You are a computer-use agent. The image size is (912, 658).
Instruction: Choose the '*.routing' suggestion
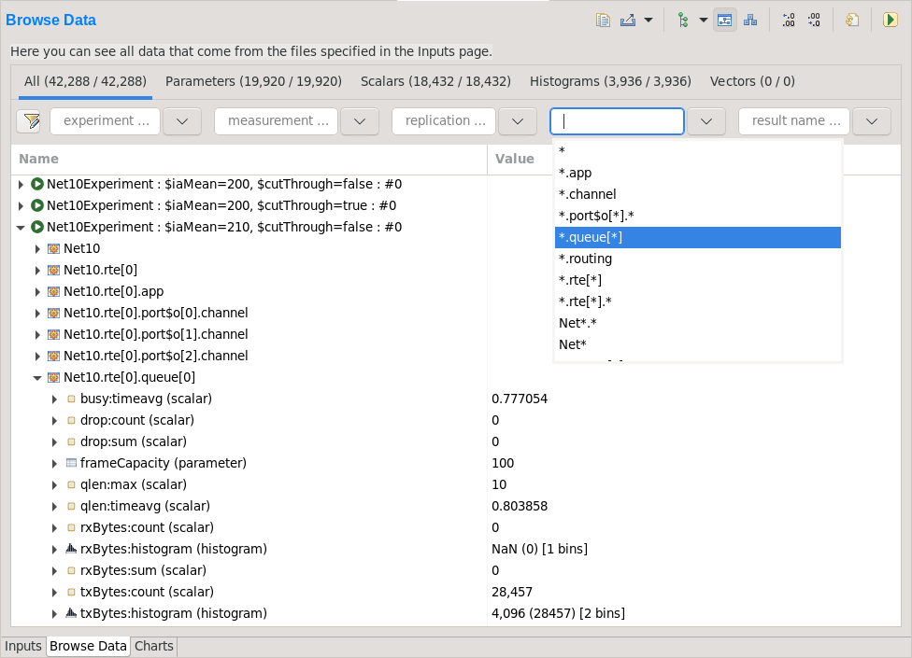pyautogui.click(x=698, y=259)
